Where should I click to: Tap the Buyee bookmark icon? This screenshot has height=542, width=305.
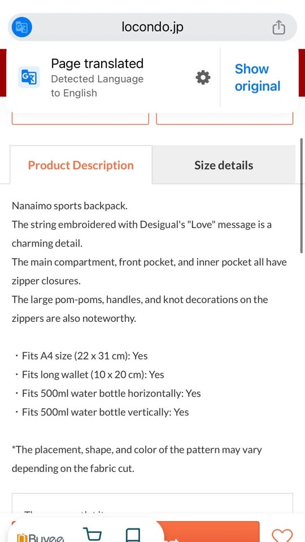(x=132, y=535)
